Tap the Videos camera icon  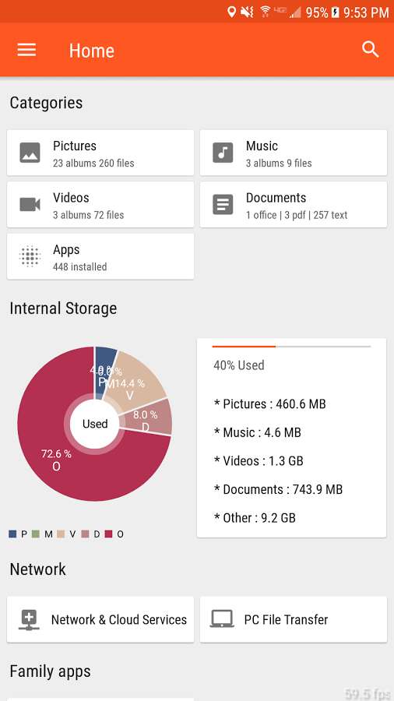(x=30, y=205)
